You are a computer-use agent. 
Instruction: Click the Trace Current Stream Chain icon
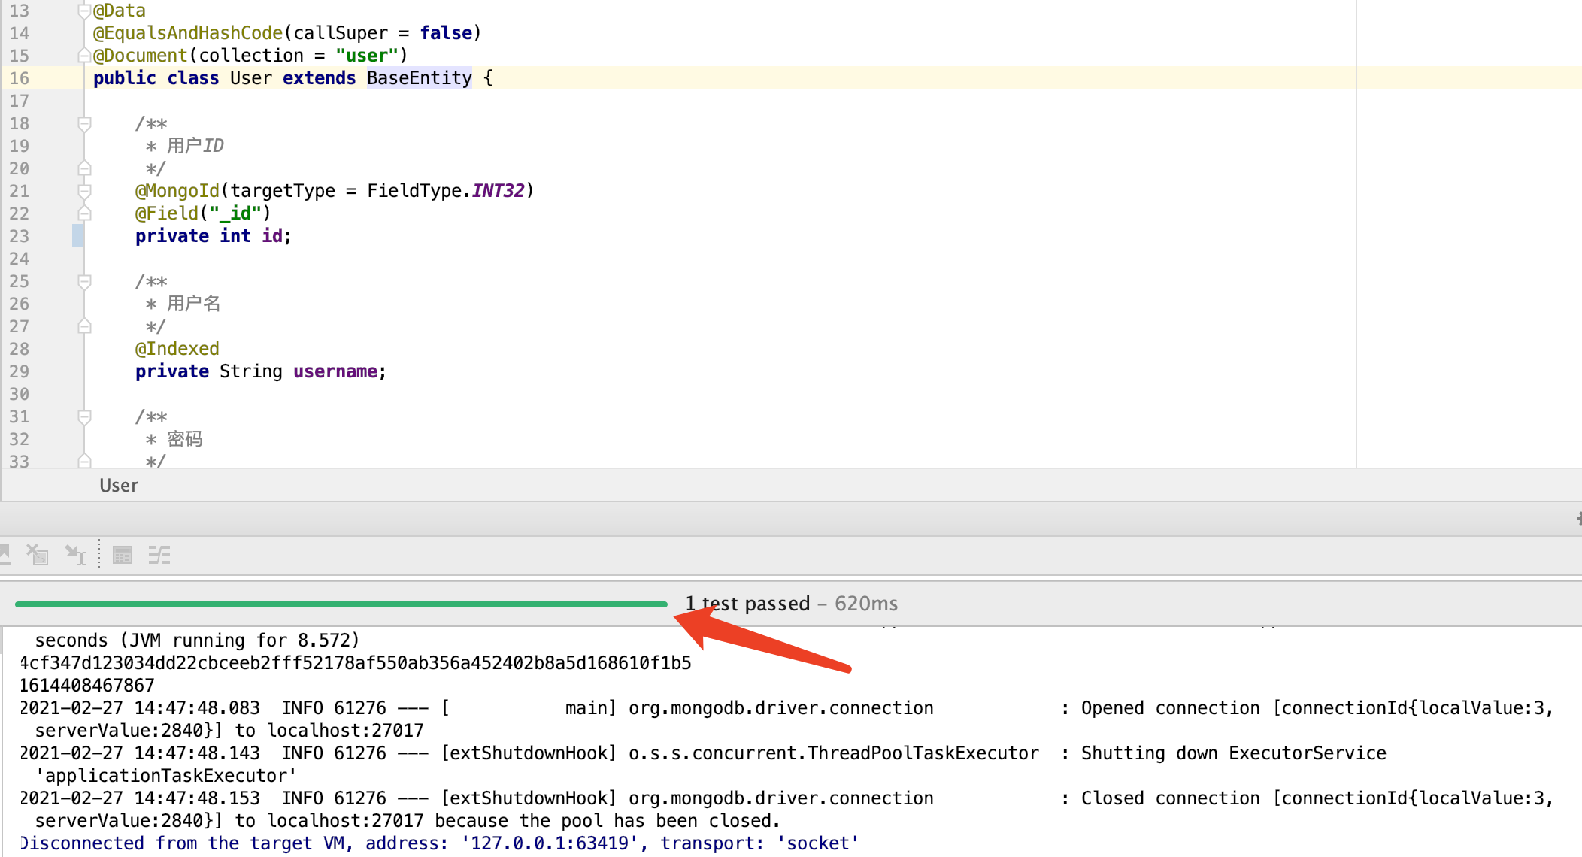159,555
